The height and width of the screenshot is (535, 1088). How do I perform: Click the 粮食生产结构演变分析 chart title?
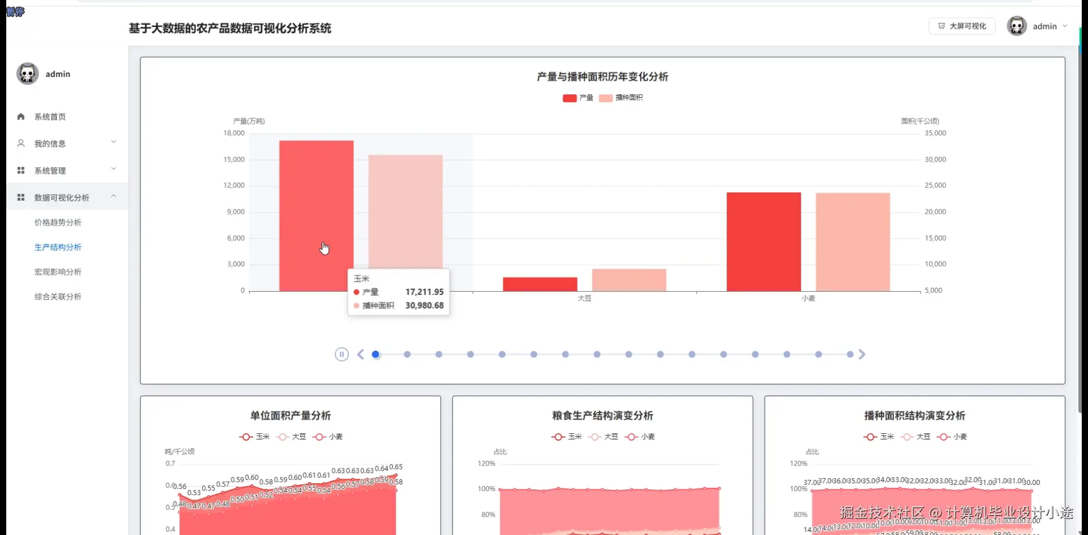point(603,416)
